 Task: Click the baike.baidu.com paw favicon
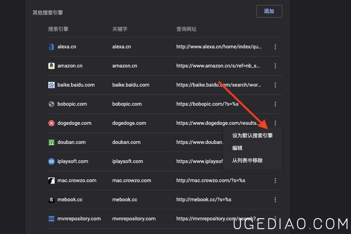(x=51, y=85)
